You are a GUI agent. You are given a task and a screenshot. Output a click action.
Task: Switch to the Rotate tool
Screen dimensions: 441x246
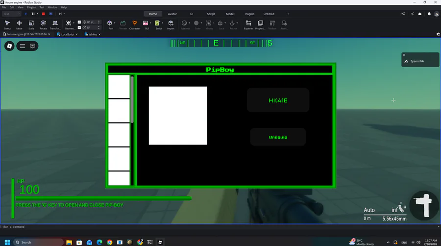[43, 25]
